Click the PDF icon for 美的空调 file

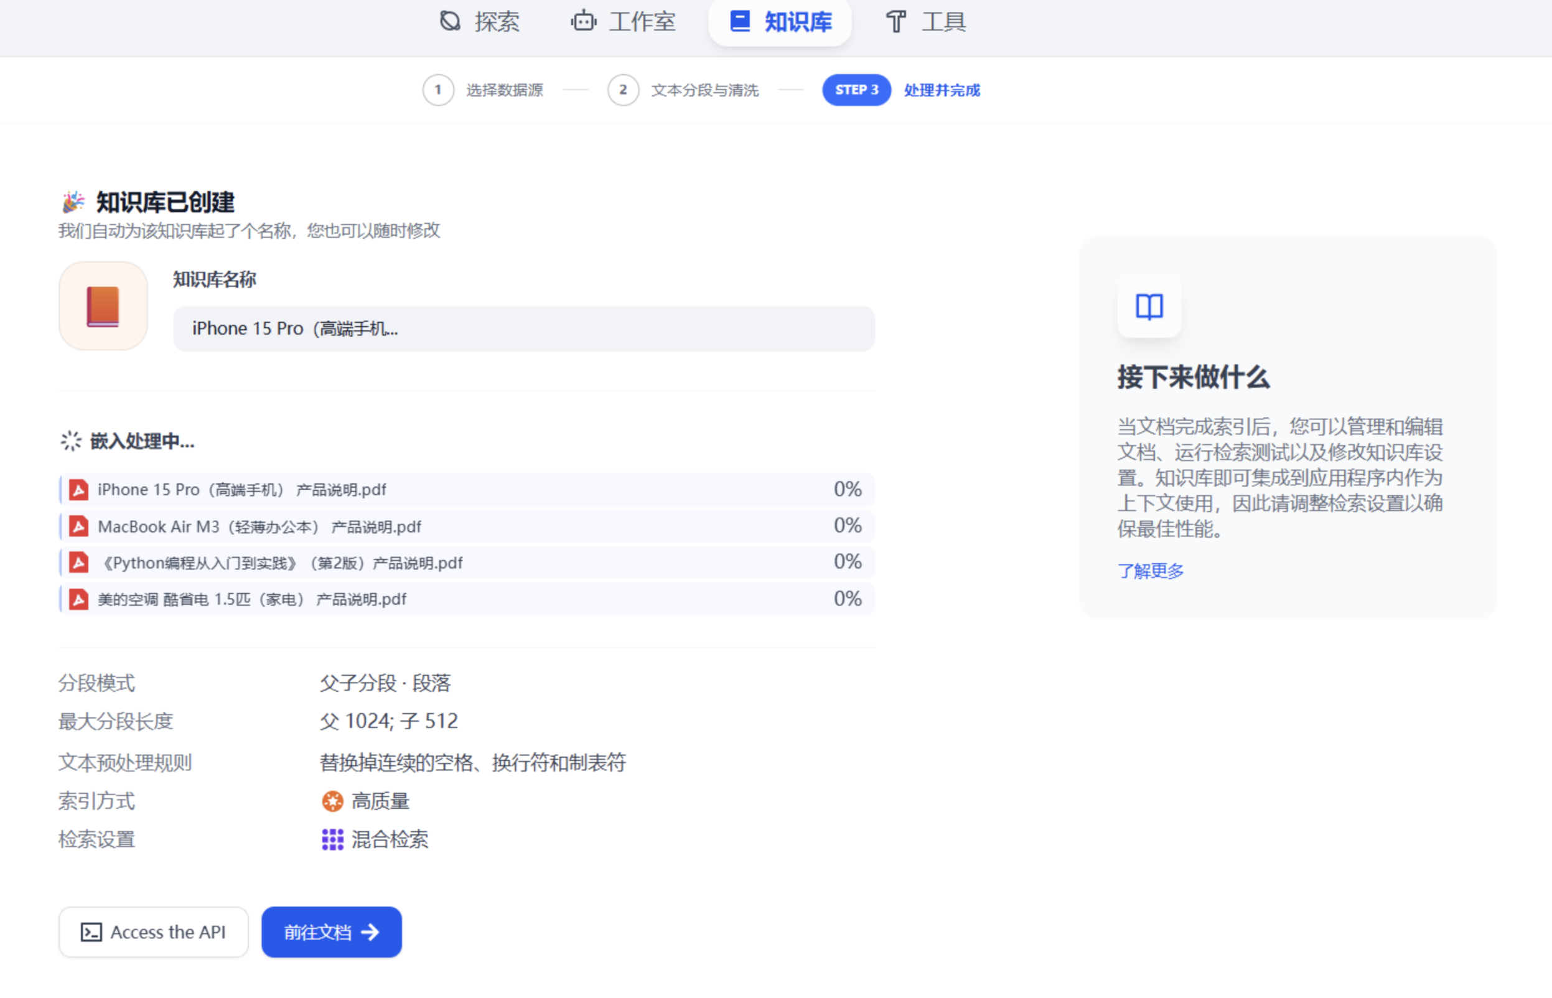coord(79,599)
